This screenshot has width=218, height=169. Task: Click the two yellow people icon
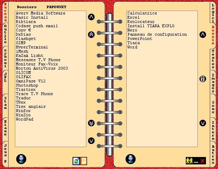[x=189, y=161]
